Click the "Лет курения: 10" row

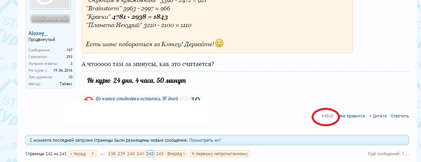click(50, 77)
